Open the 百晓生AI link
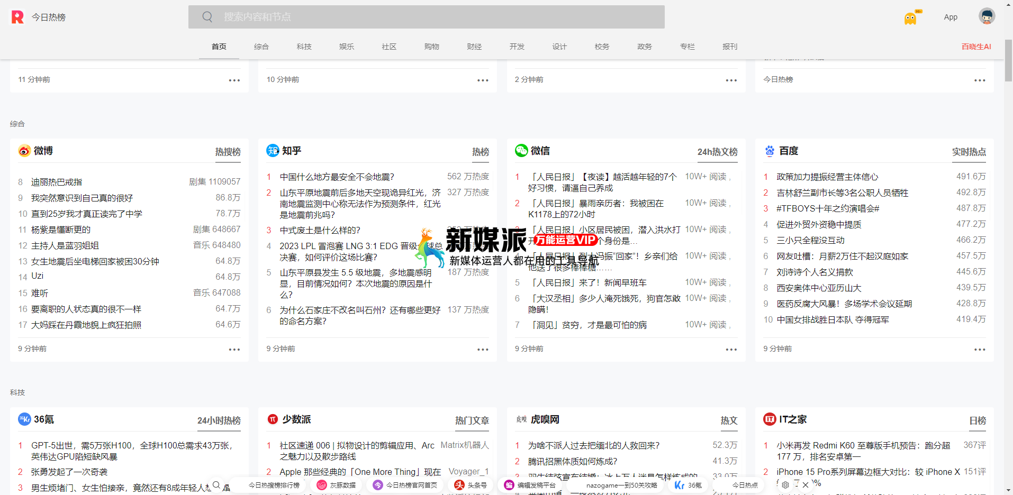The height and width of the screenshot is (495, 1013). point(976,47)
